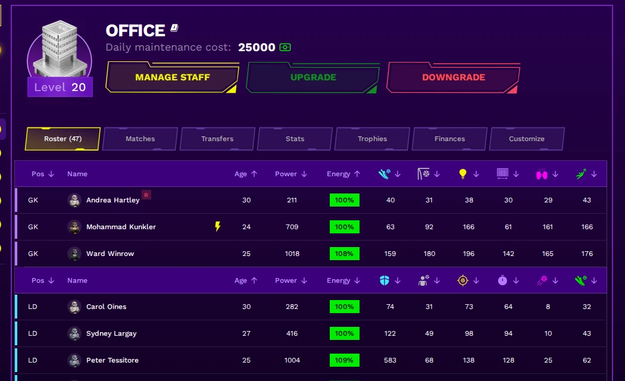Open Sydney Largay's player profile
The height and width of the screenshot is (381, 625).
coord(111,333)
